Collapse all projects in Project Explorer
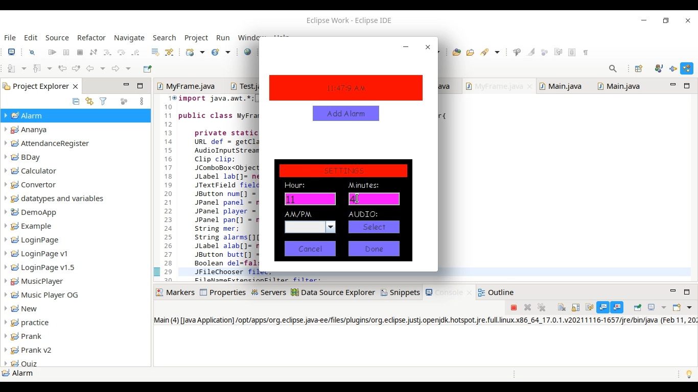698x392 pixels. pos(76,101)
